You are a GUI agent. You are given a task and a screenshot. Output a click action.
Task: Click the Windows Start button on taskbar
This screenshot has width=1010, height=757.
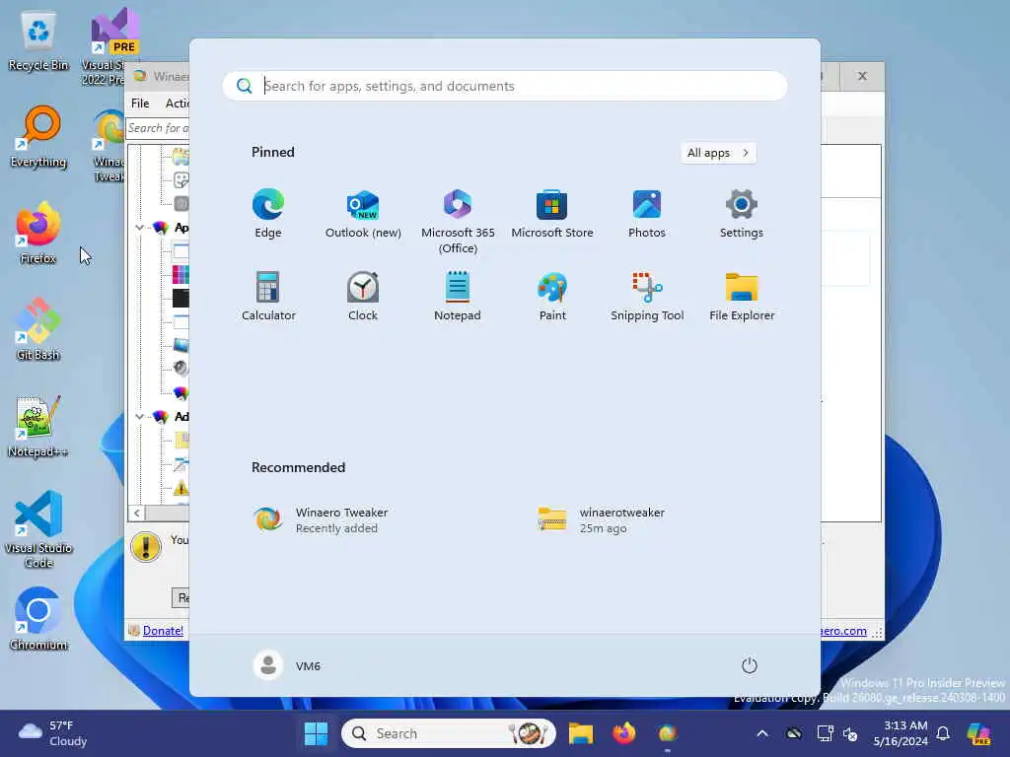coord(316,733)
